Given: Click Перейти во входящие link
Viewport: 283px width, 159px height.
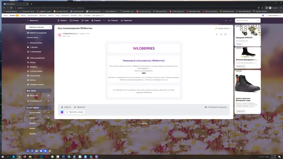Looking at the screenshot, I should click(37, 33).
